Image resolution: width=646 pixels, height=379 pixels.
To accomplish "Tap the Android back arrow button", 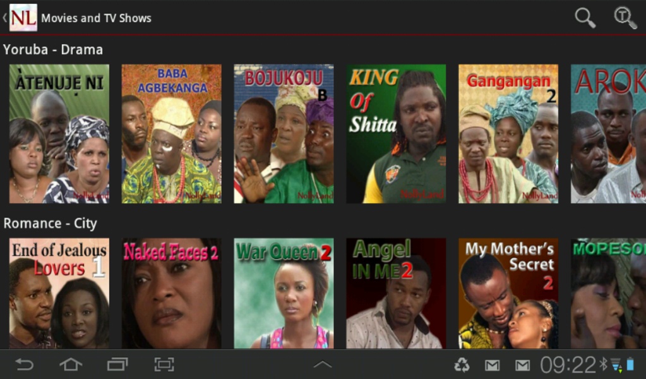I will (24, 364).
